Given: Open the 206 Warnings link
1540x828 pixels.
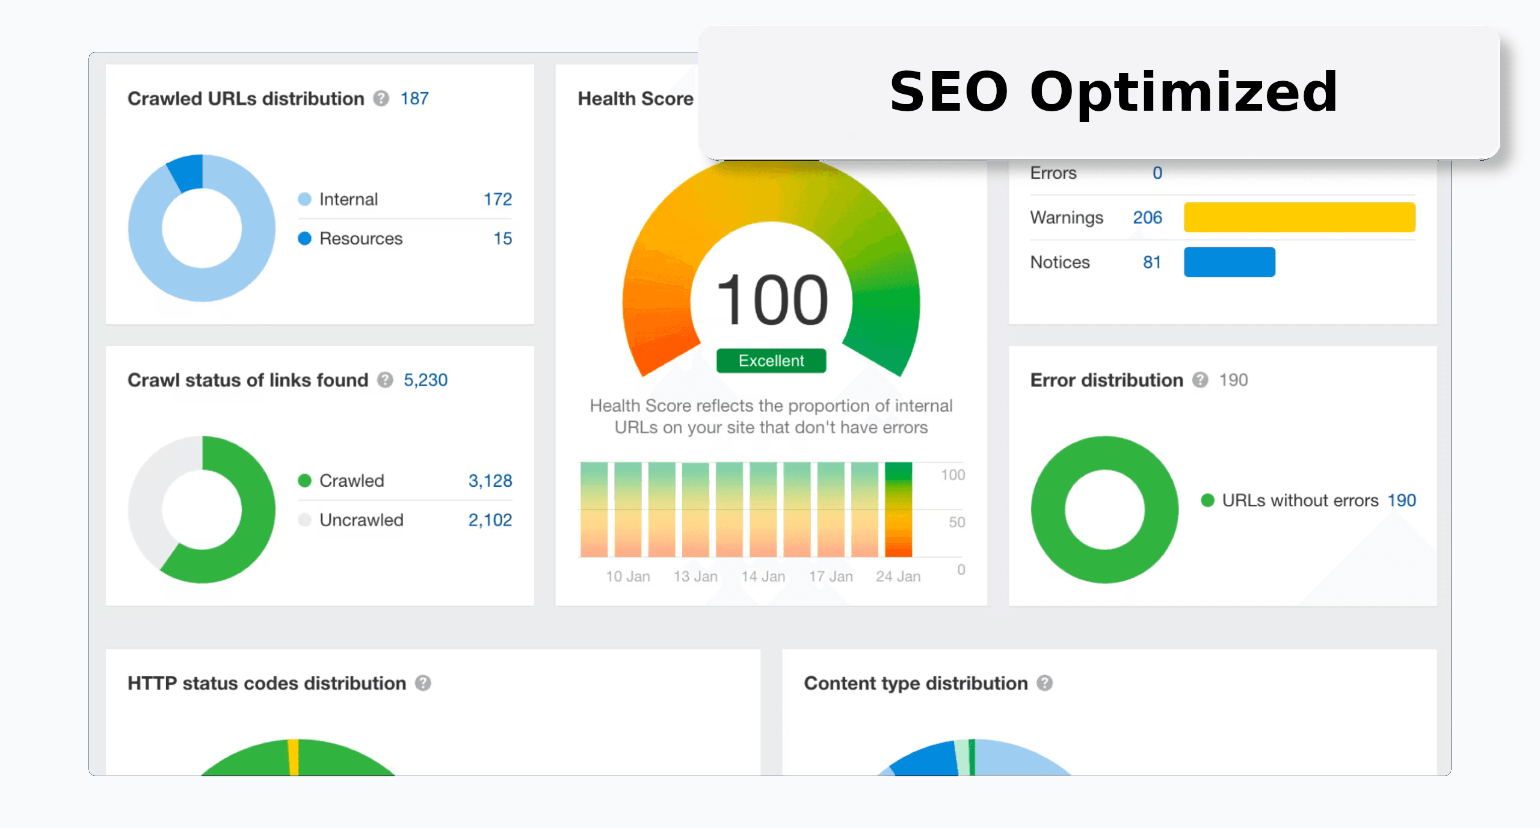Looking at the screenshot, I should (x=1147, y=217).
